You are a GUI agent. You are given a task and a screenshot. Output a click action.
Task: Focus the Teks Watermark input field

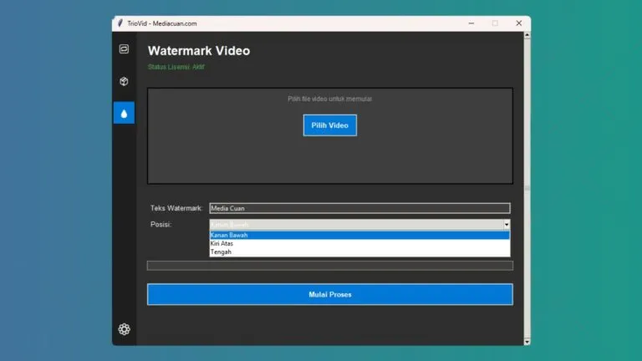[x=359, y=208]
